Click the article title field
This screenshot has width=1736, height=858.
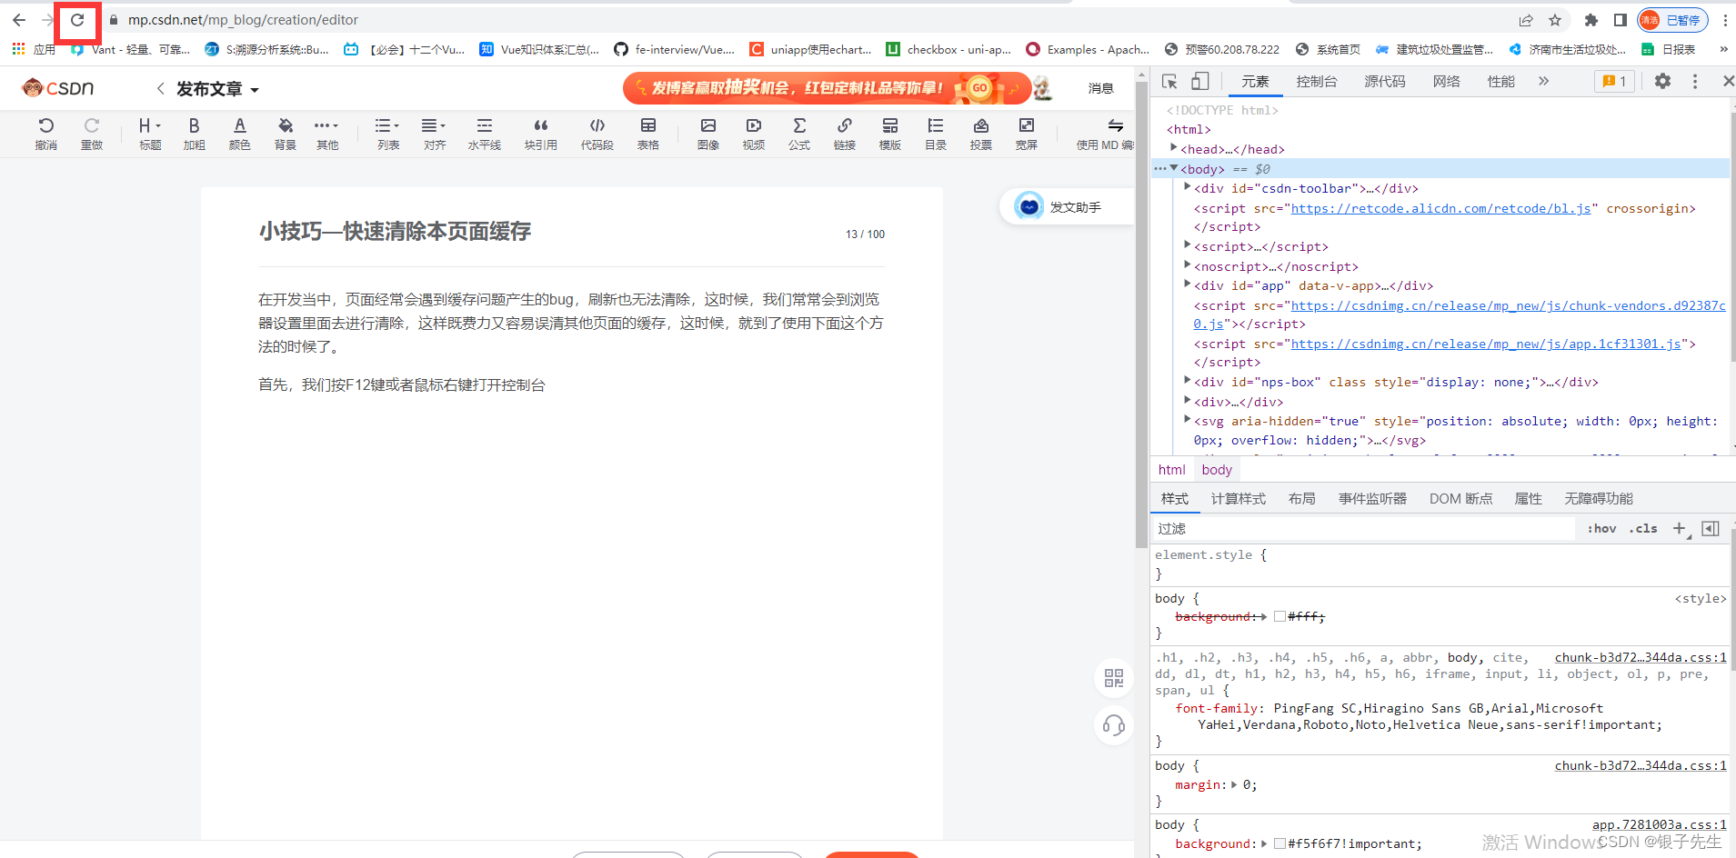[546, 232]
